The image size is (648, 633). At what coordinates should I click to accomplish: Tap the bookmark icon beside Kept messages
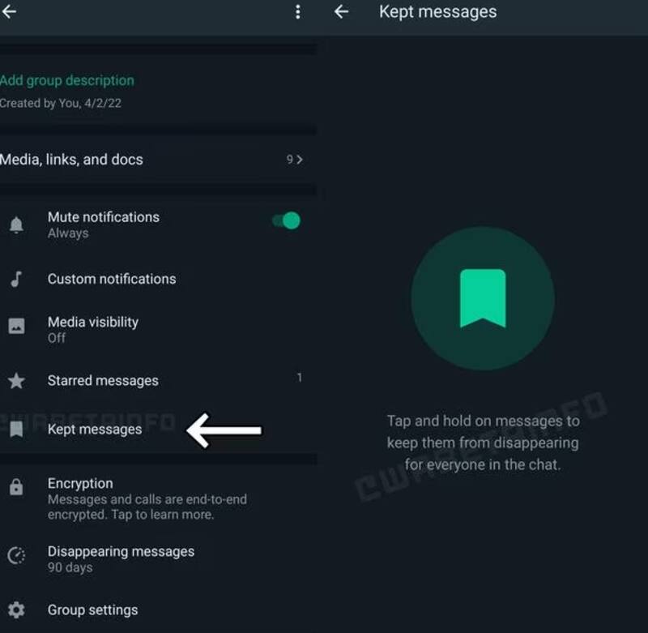[x=16, y=430]
